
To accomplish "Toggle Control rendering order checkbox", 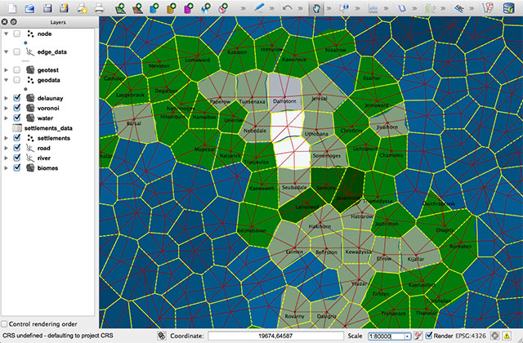I will 7,324.
